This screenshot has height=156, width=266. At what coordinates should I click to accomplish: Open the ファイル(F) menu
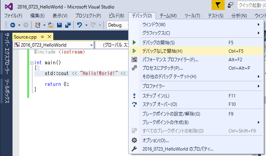click(13, 16)
